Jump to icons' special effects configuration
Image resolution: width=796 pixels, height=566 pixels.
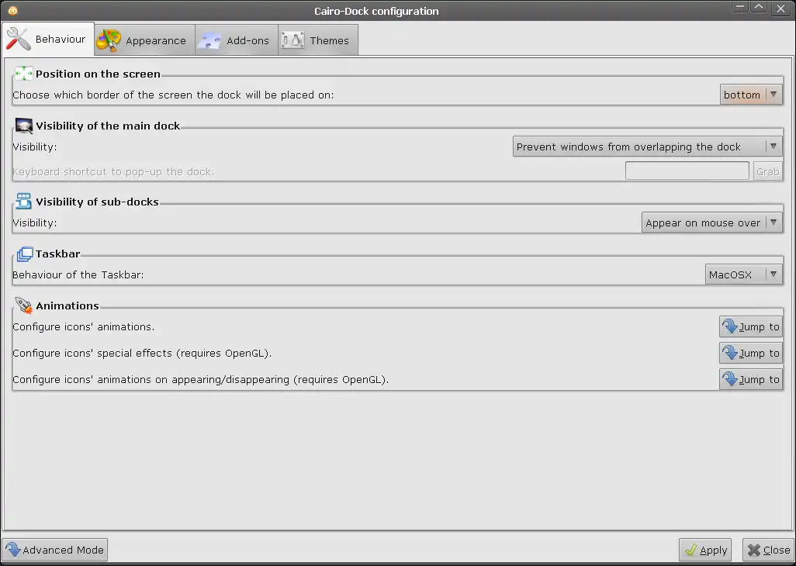click(x=751, y=353)
